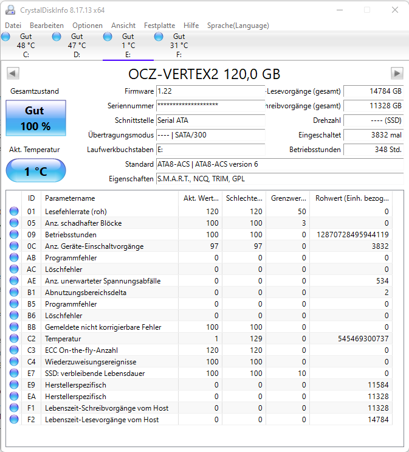Open the Festplatte menu
Image resolution: width=409 pixels, height=452 pixels.
pos(160,26)
